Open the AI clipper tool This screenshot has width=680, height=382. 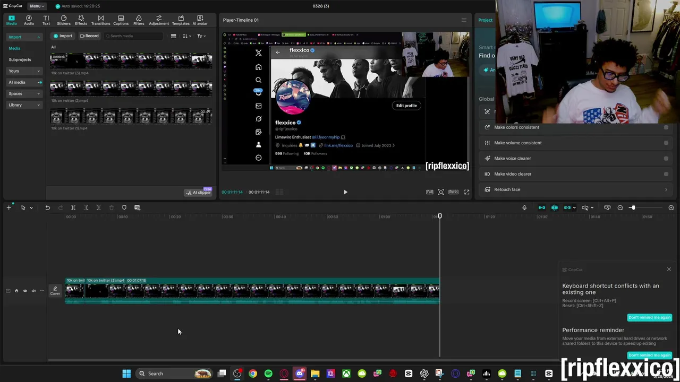tap(199, 192)
